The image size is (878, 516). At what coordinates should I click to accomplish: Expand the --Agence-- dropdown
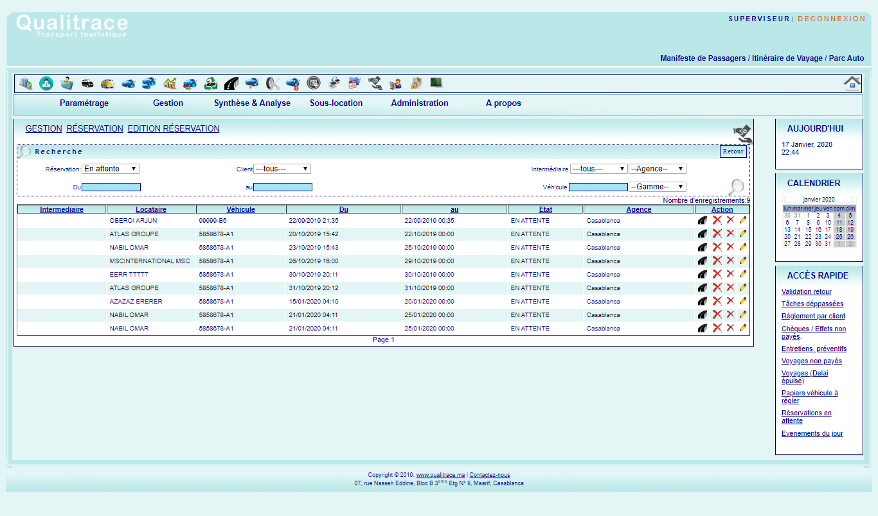point(657,169)
